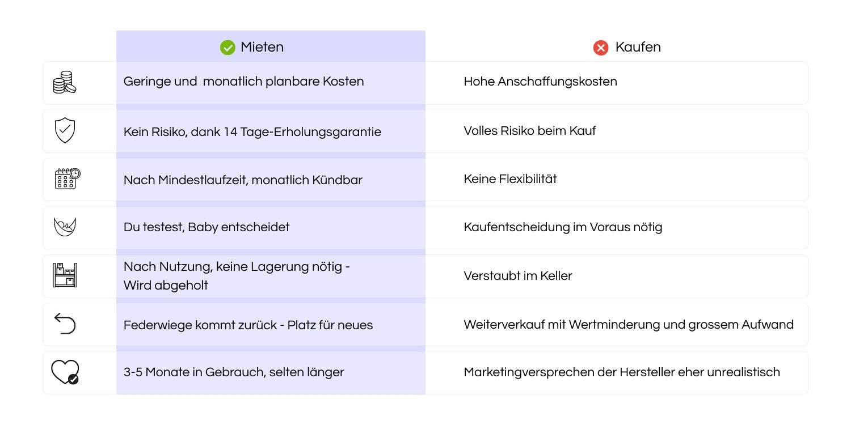Click the calendar clock icon
The width and height of the screenshot is (851, 425).
[x=67, y=178]
